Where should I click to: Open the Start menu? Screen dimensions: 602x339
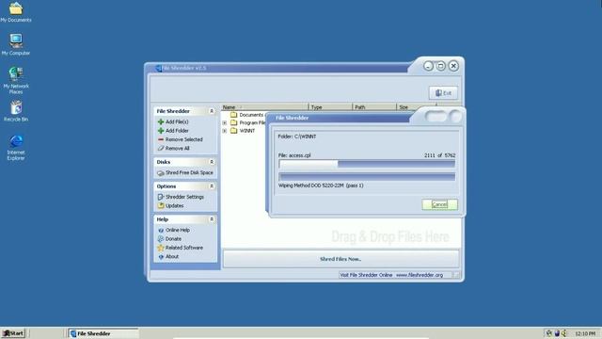[13, 333]
